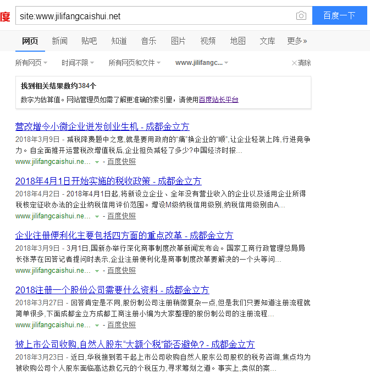Expand the arrow beside 企业注册便利化 result URL
This screenshot has height=374, width=370.
tap(97, 271)
